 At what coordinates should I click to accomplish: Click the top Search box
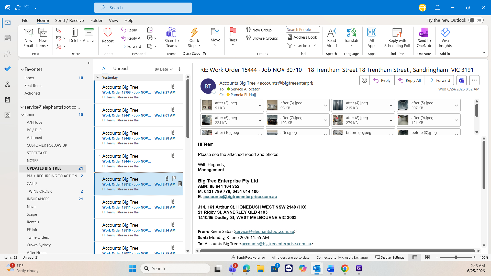(x=143, y=8)
